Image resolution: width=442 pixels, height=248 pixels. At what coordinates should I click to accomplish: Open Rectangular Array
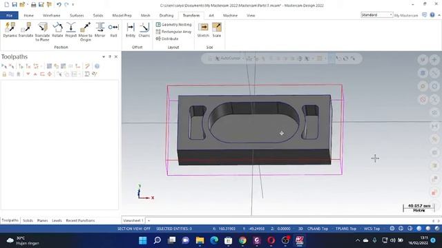pos(173,32)
